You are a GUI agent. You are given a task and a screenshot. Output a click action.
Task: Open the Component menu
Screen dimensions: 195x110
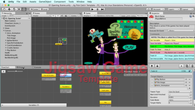(60, 2)
